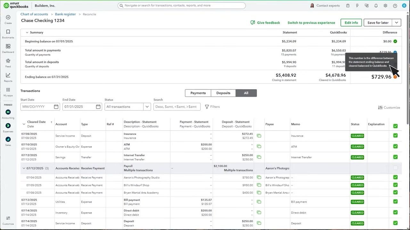Uncheck the Direct debit row checkbox
This screenshot has width=410, height=230.
pyautogui.click(x=395, y=212)
